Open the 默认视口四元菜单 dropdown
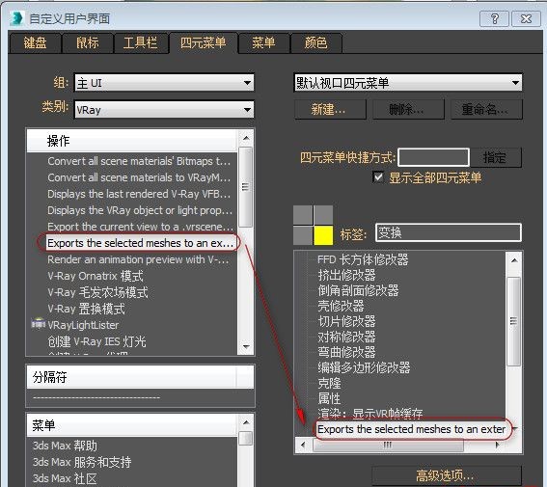This screenshot has height=487, width=547. pyautogui.click(x=408, y=83)
